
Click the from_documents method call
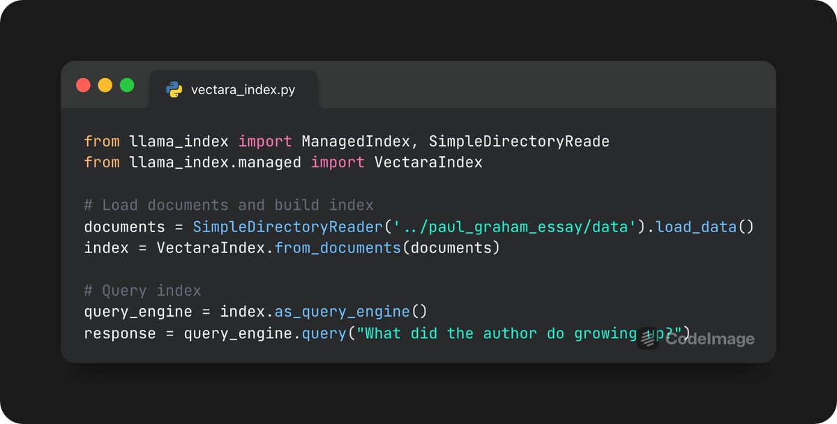pos(338,248)
